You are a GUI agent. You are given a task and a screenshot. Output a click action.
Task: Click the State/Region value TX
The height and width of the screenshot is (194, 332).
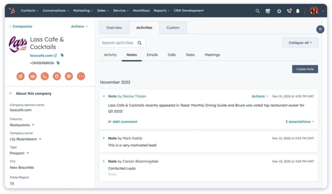pos(12,184)
